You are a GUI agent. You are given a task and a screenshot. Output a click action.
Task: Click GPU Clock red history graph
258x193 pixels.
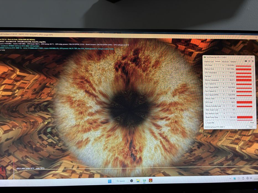pyautogui.click(x=244, y=66)
